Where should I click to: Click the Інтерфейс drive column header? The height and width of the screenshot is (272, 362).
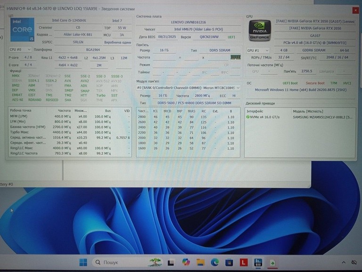(x=255, y=111)
